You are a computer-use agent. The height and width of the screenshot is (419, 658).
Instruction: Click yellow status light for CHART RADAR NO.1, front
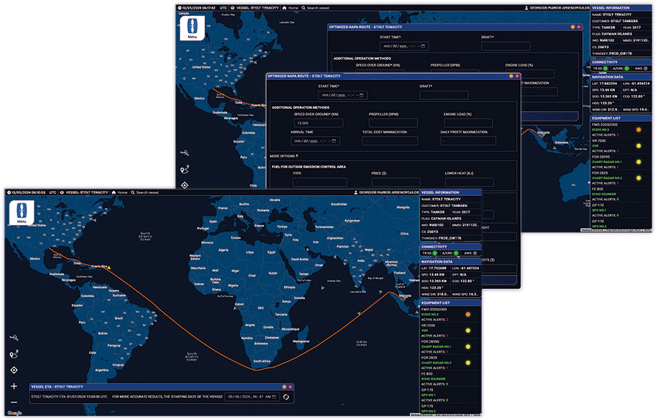tap(468, 347)
